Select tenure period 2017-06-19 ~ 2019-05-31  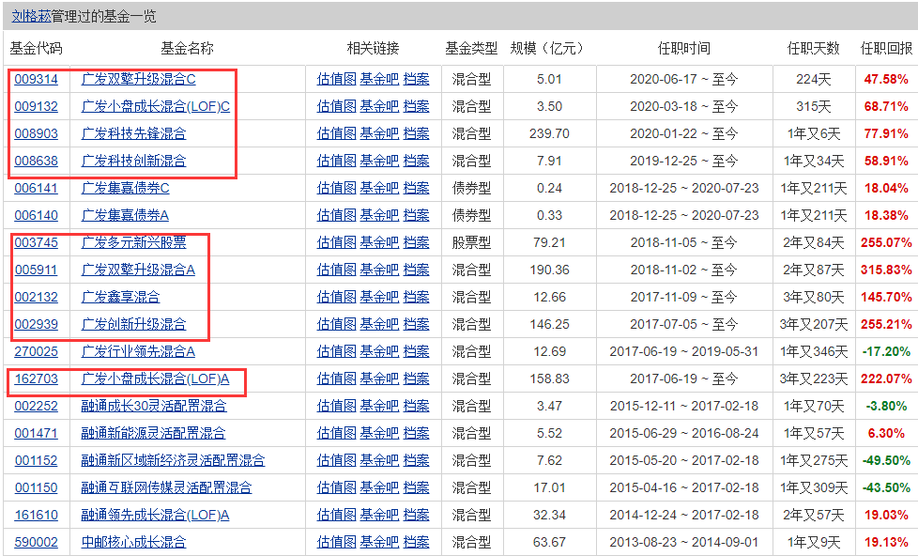[684, 351]
